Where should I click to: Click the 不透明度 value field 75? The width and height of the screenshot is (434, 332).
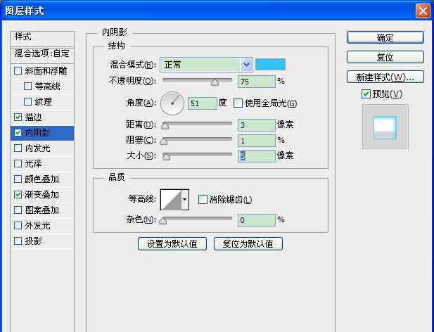click(257, 82)
